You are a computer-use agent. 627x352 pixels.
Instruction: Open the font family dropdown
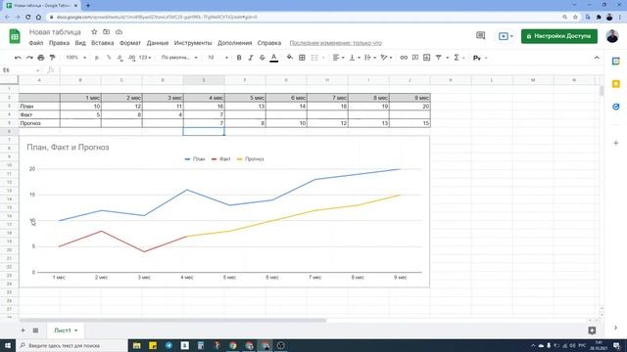(x=179, y=58)
